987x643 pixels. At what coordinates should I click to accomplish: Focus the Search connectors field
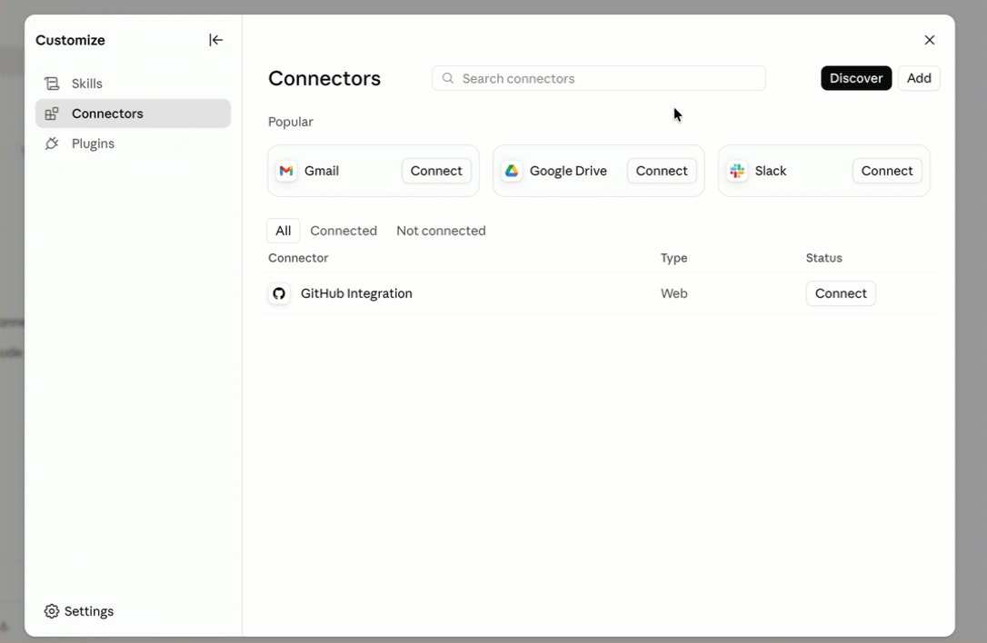599,79
